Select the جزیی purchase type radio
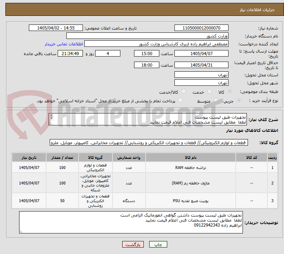The height and width of the screenshot is (254, 284). [239, 100]
